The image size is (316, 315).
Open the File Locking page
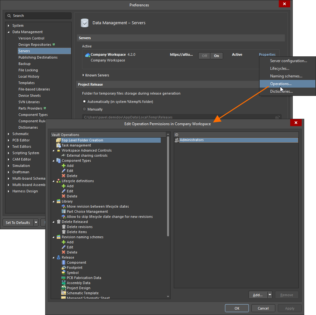[28, 70]
